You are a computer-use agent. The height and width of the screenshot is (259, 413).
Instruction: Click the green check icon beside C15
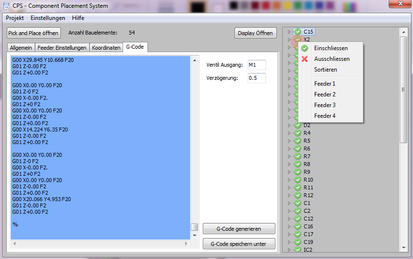(x=298, y=32)
